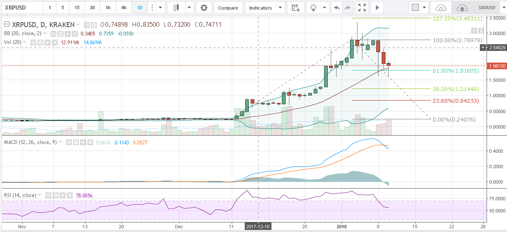Image resolution: width=507 pixels, height=232 pixels.
Task: Open MACD indicator settings gear
Action: coord(76,143)
